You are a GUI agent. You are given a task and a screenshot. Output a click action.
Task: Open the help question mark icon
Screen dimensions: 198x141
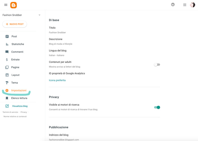point(173,5)
